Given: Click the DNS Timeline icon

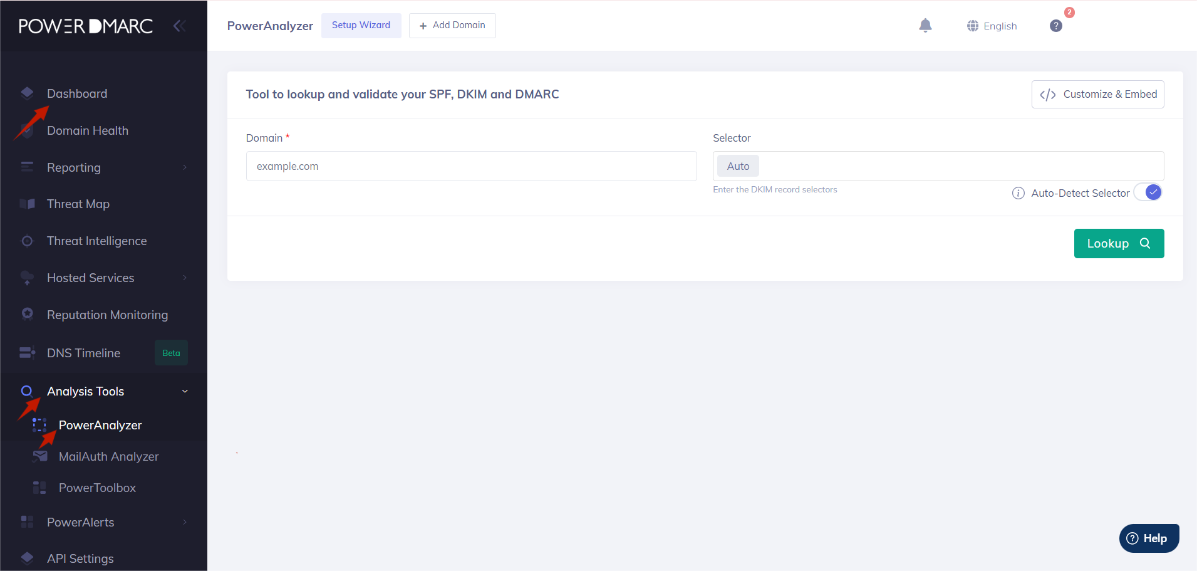Looking at the screenshot, I should pyautogui.click(x=27, y=352).
